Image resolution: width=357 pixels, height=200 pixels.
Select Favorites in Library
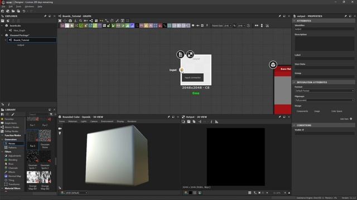tap(9, 119)
